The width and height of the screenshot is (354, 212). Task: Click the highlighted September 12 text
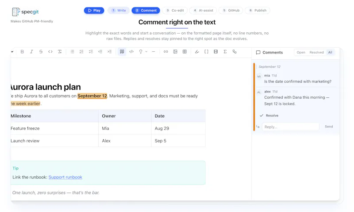click(x=92, y=96)
